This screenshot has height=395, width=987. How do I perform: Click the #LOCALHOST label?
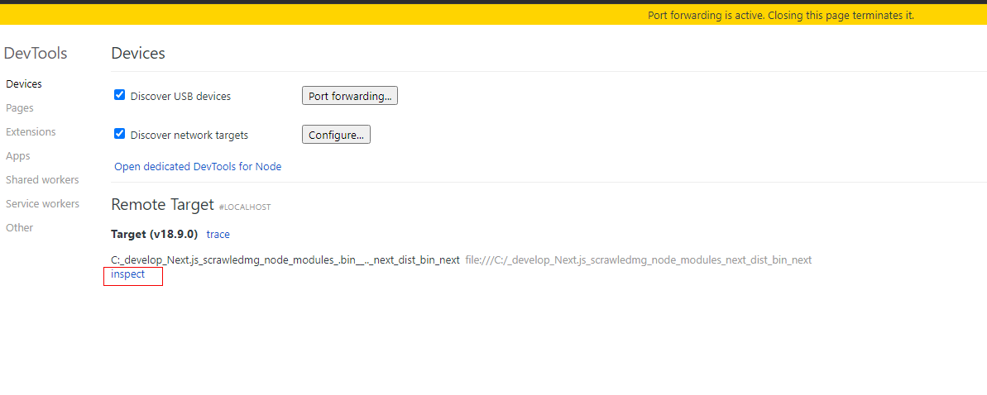click(x=244, y=207)
